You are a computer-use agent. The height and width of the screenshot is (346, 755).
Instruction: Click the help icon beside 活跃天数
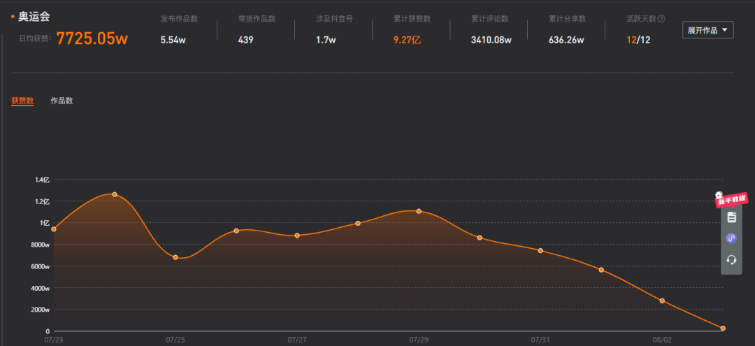coord(661,19)
